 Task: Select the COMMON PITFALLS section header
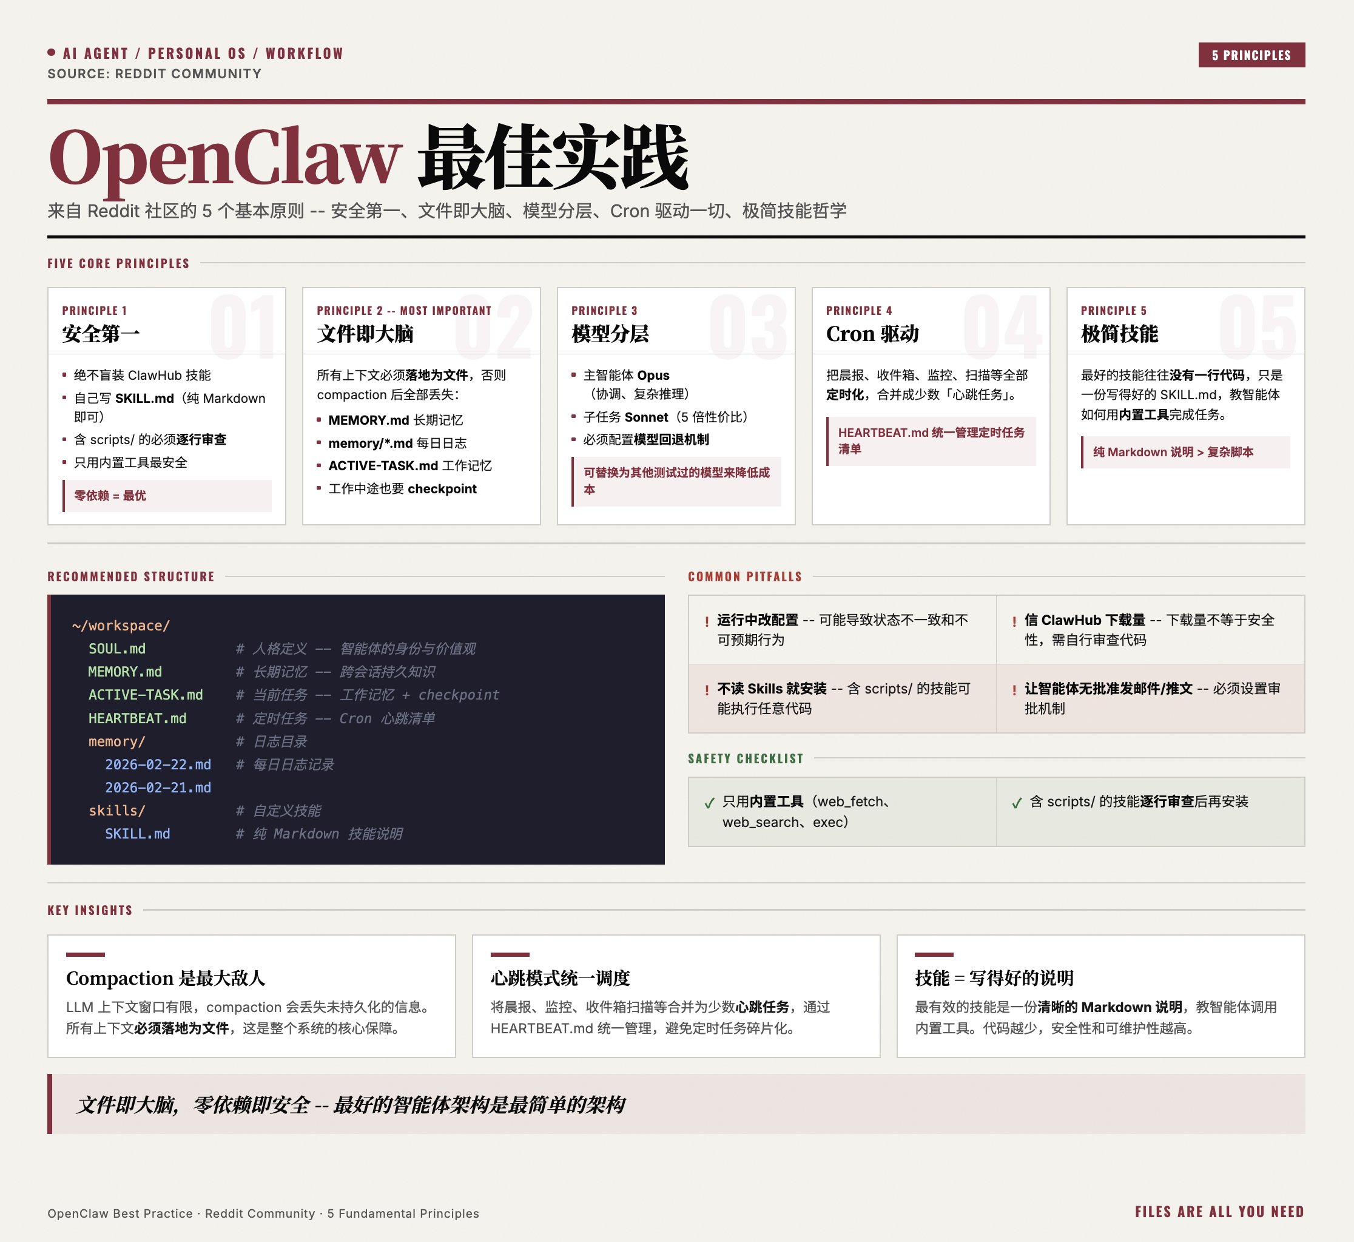click(744, 576)
